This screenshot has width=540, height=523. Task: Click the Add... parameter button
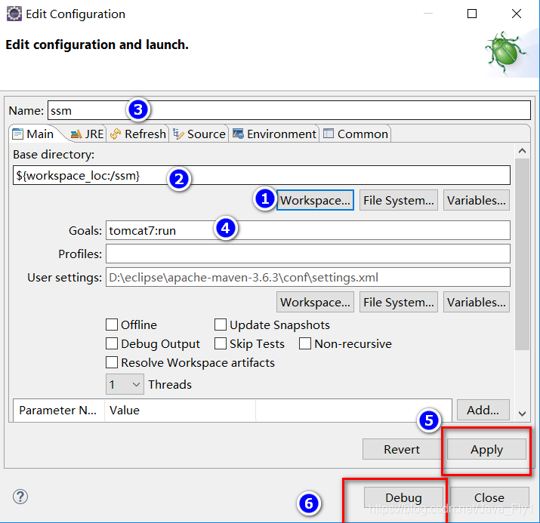[x=483, y=410]
